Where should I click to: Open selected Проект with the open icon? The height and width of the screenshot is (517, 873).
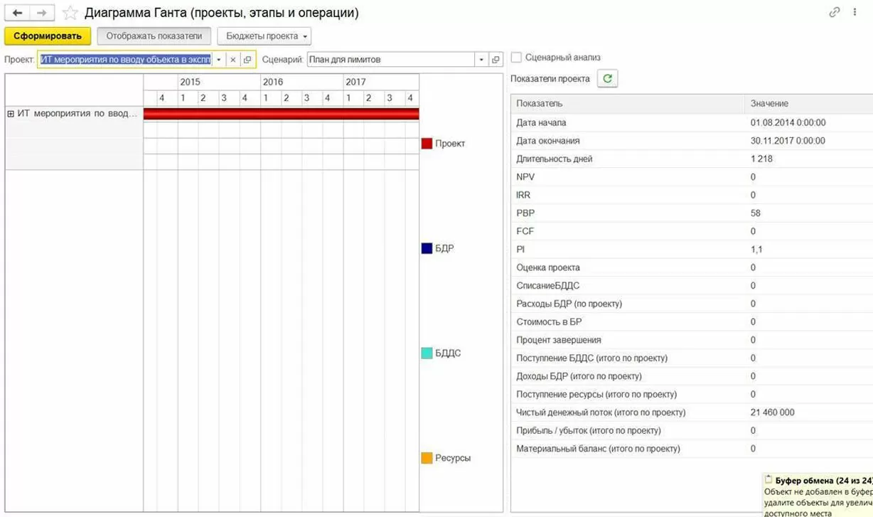pyautogui.click(x=247, y=60)
